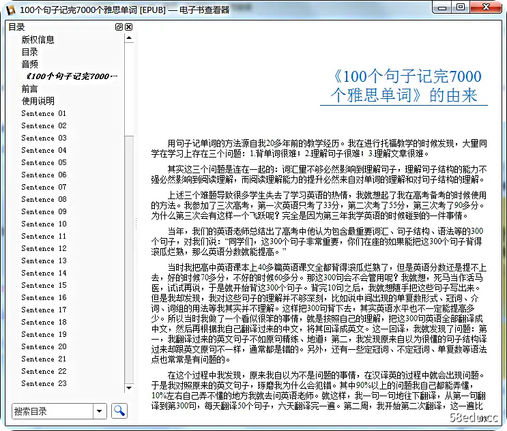
Task: Click the app icon in the title bar
Action: point(11,10)
